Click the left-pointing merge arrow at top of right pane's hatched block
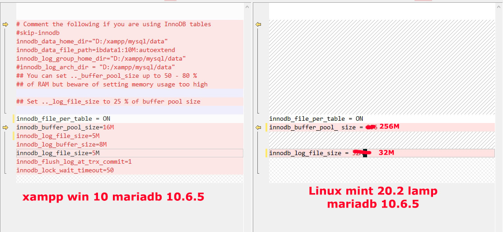Viewport: 503px width, 232px height. click(258, 24)
